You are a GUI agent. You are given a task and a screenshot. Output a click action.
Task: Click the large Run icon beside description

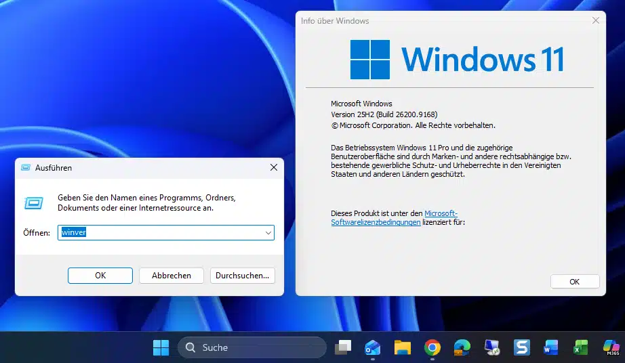(34, 203)
